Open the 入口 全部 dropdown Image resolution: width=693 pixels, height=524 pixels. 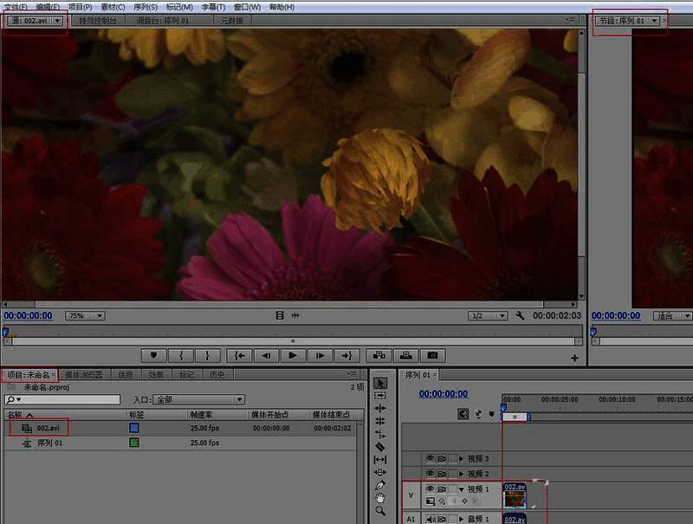point(199,399)
